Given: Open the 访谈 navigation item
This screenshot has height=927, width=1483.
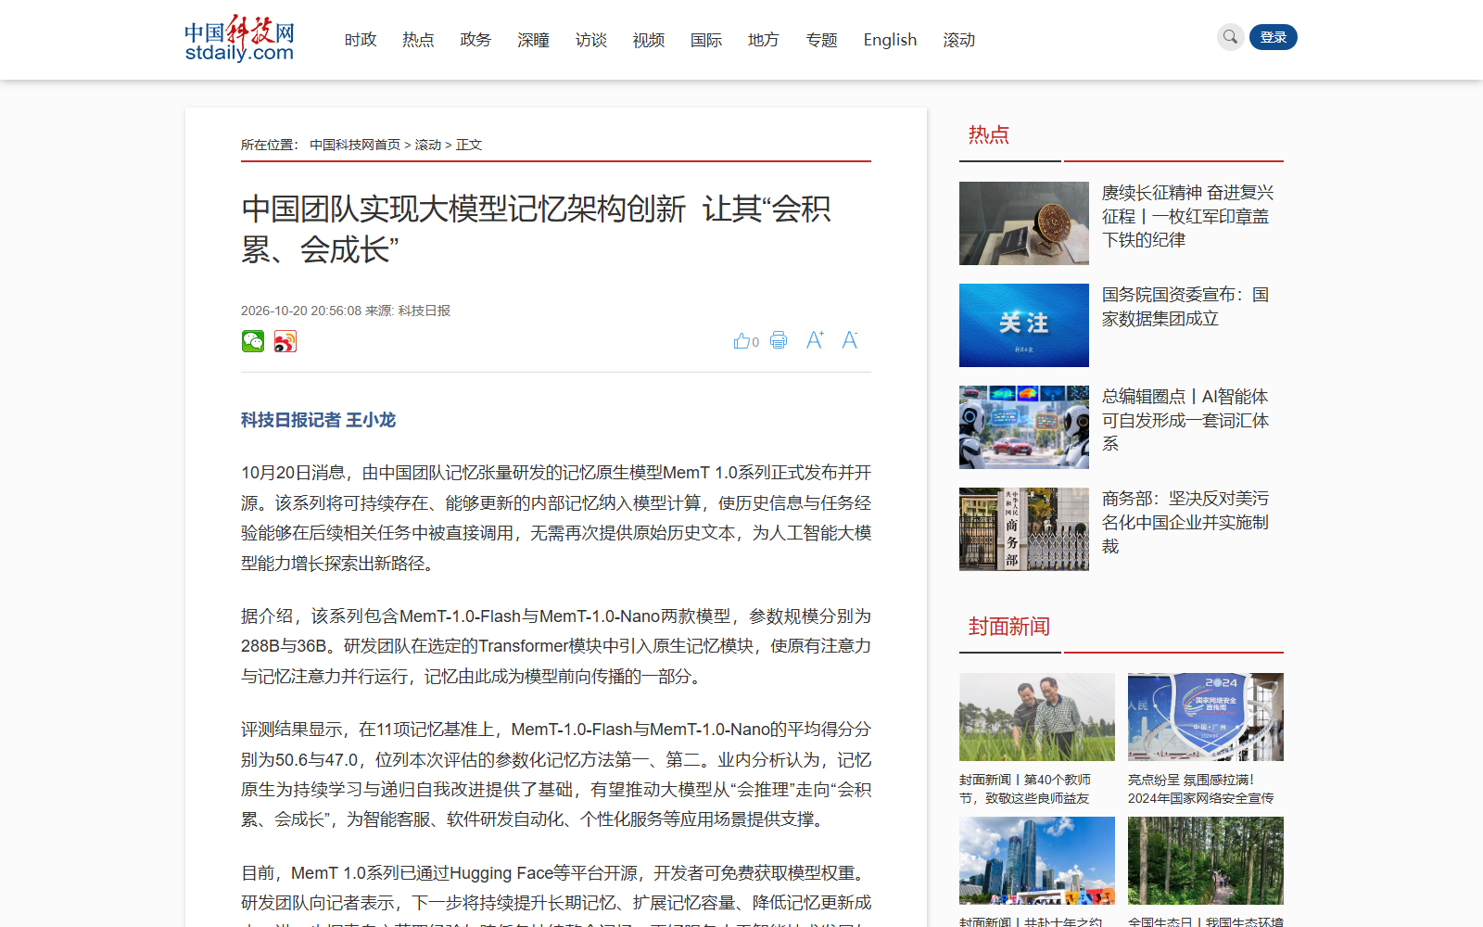Looking at the screenshot, I should [591, 40].
